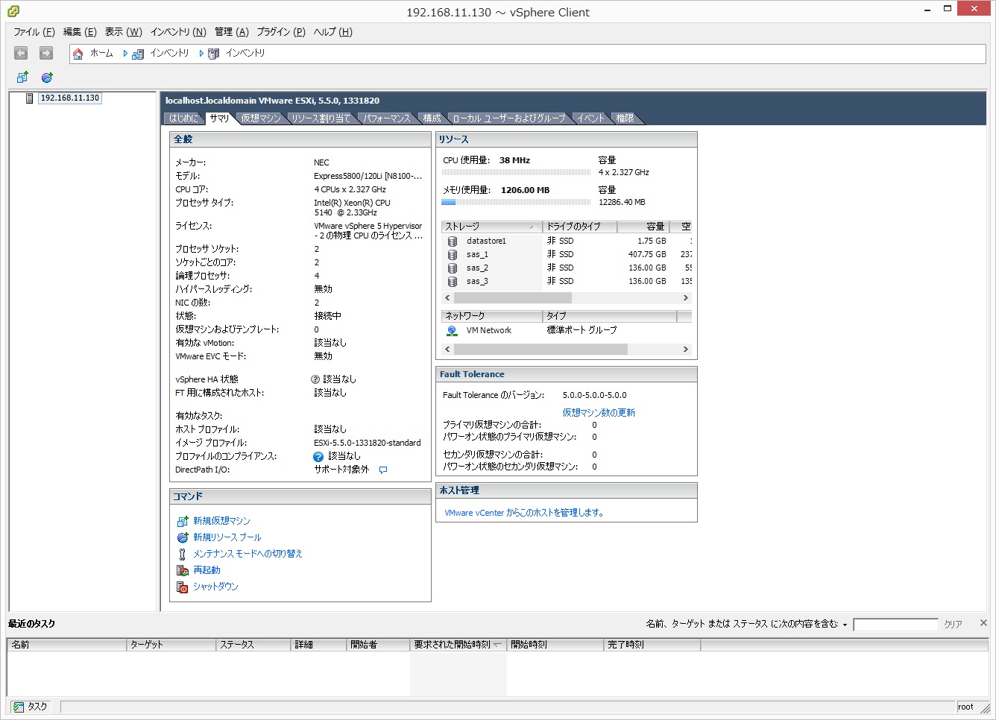Click the vSphere HA 状態 question mark icon
The height and width of the screenshot is (720, 996).
(315, 379)
